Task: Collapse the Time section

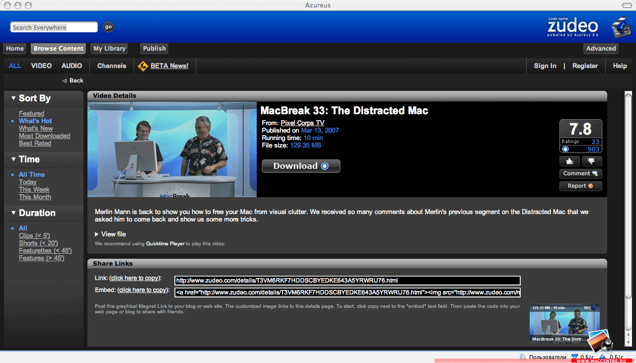Action: pos(13,159)
